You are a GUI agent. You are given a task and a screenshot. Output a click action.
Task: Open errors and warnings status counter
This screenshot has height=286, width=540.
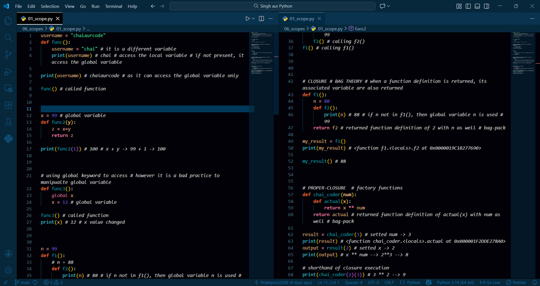pos(52,282)
